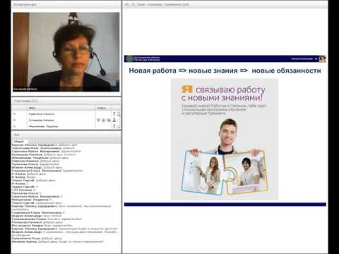
Task: Click the user avatar in slide header bar
Action: point(322,59)
